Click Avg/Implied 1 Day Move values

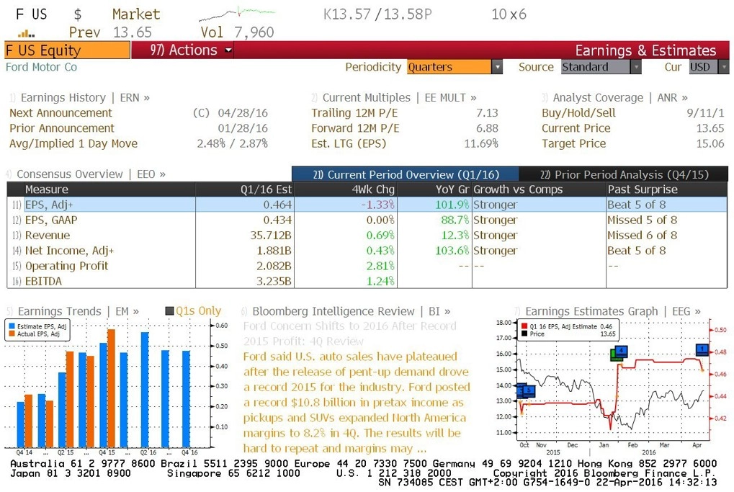(x=232, y=143)
